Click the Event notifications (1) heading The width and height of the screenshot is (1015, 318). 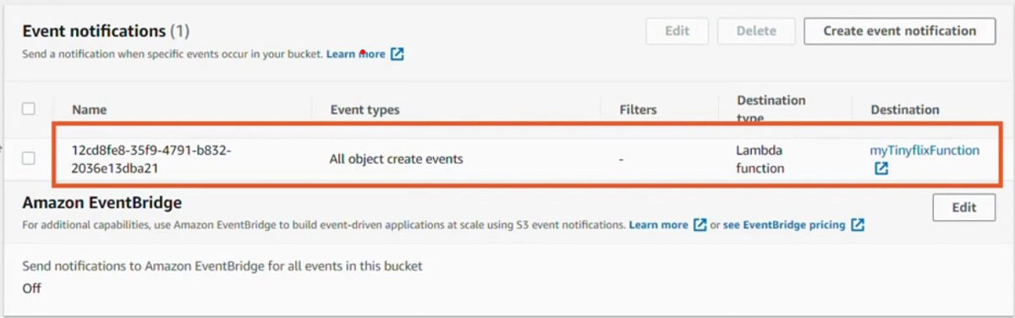coord(106,31)
